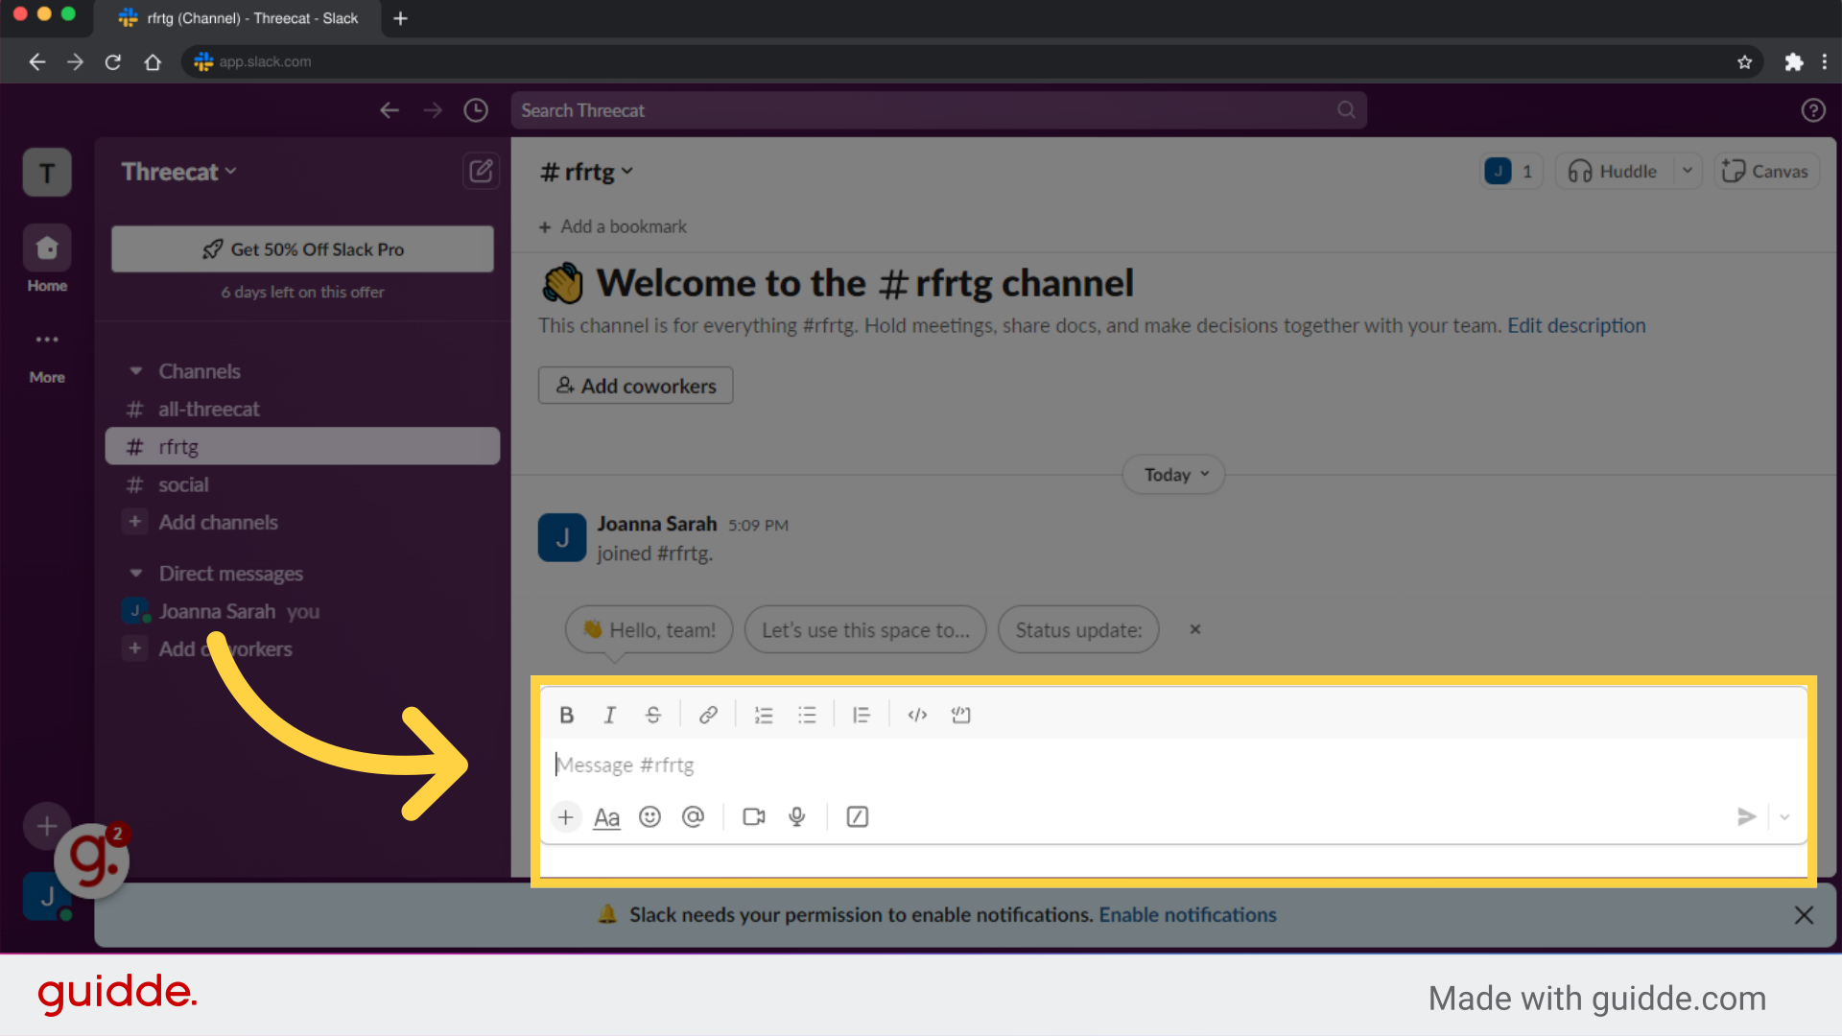Toggle bold formatting in message composer
This screenshot has height=1036, width=1842.
pyautogui.click(x=566, y=714)
